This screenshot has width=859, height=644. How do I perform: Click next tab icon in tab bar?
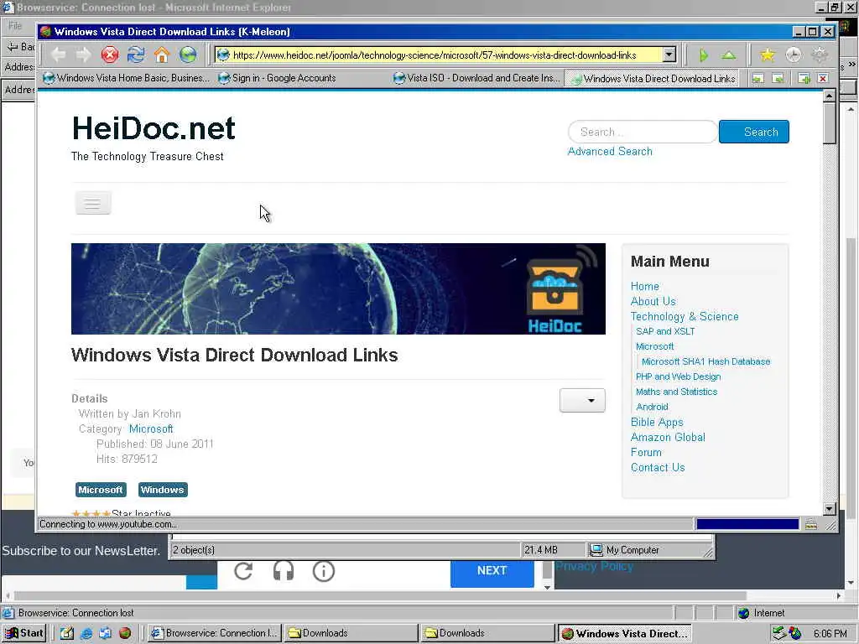(x=778, y=79)
